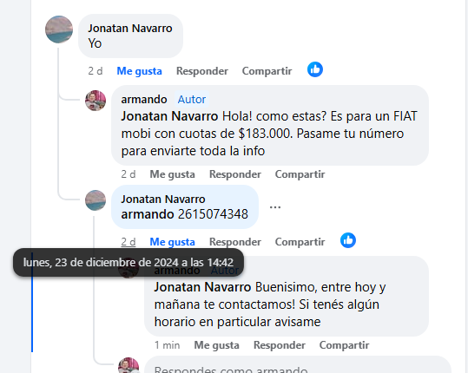Open the "2 d" timestamp link on the phone number comment
This screenshot has height=373, width=468.
[x=129, y=242]
